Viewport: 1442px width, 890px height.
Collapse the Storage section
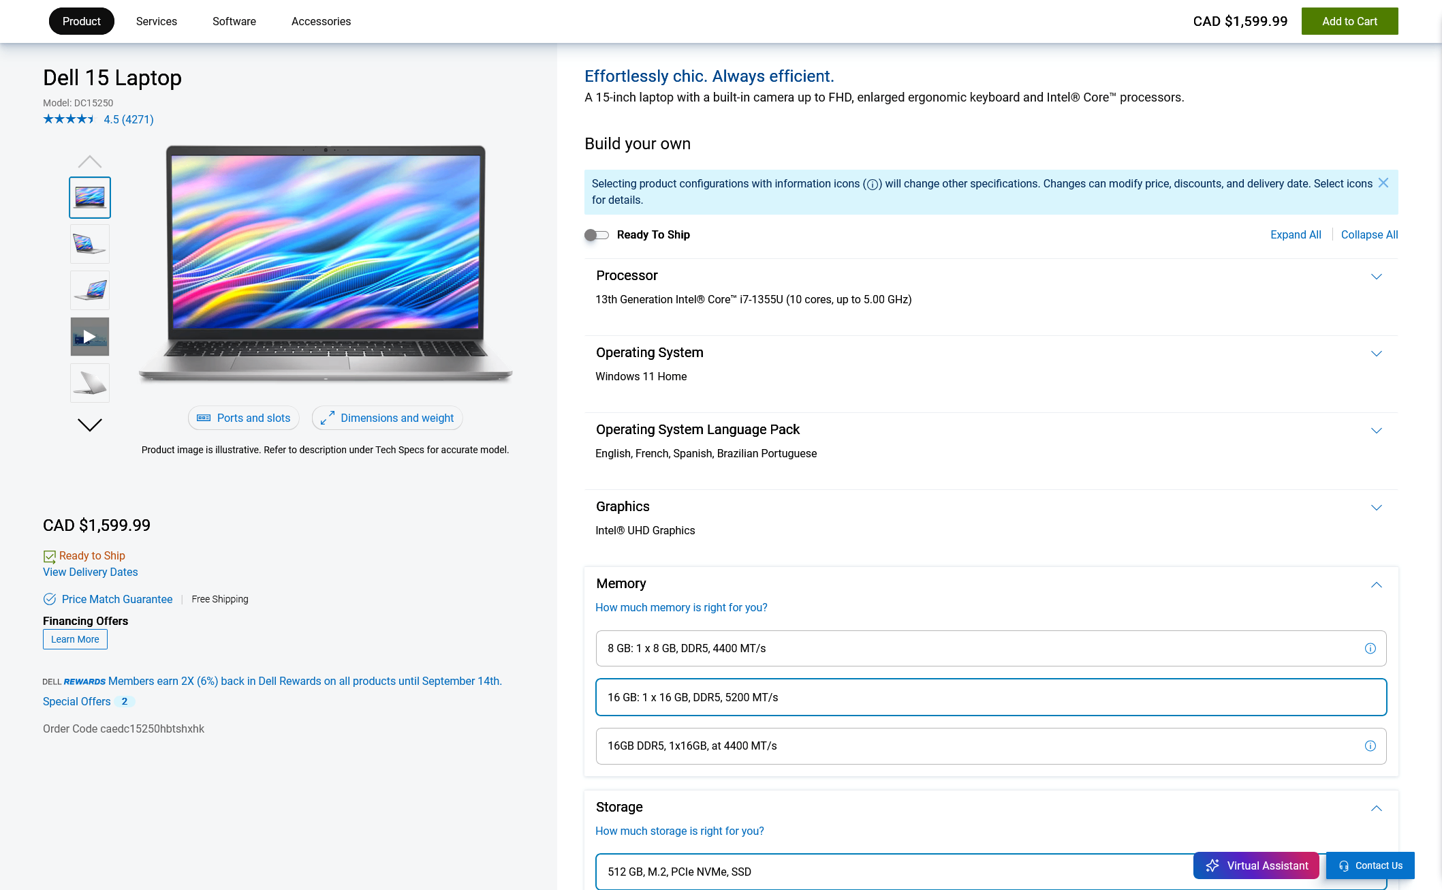(x=1377, y=808)
